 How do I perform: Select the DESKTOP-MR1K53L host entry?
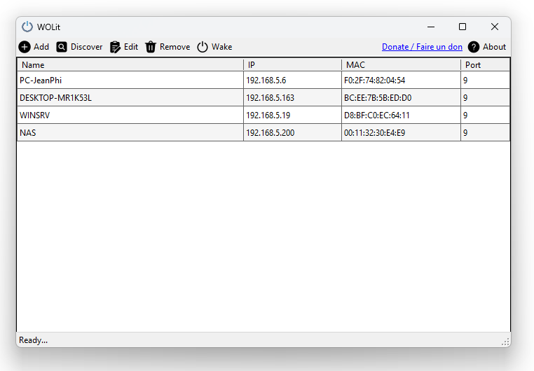click(x=55, y=98)
